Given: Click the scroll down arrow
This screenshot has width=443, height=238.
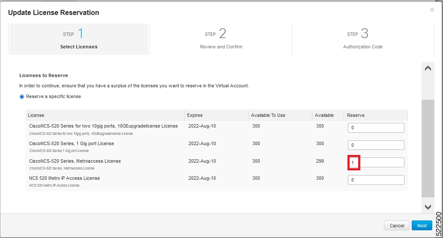Looking at the screenshot, I should pyautogui.click(x=428, y=207).
